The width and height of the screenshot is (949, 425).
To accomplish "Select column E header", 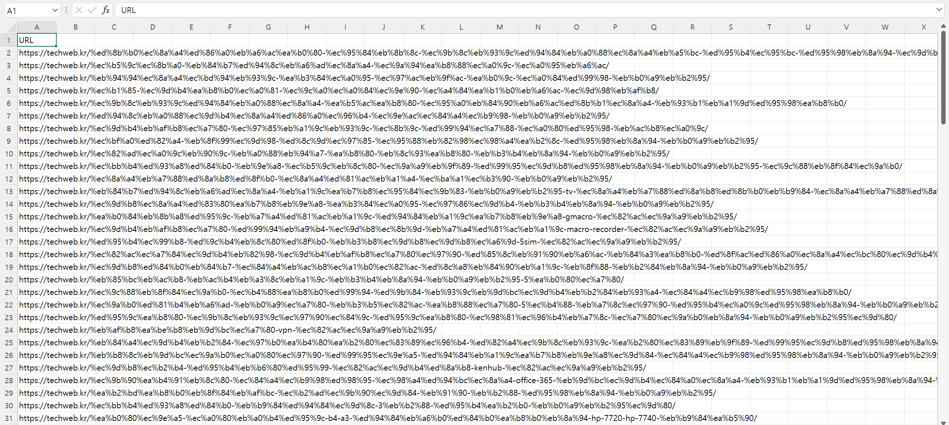I will 191,27.
